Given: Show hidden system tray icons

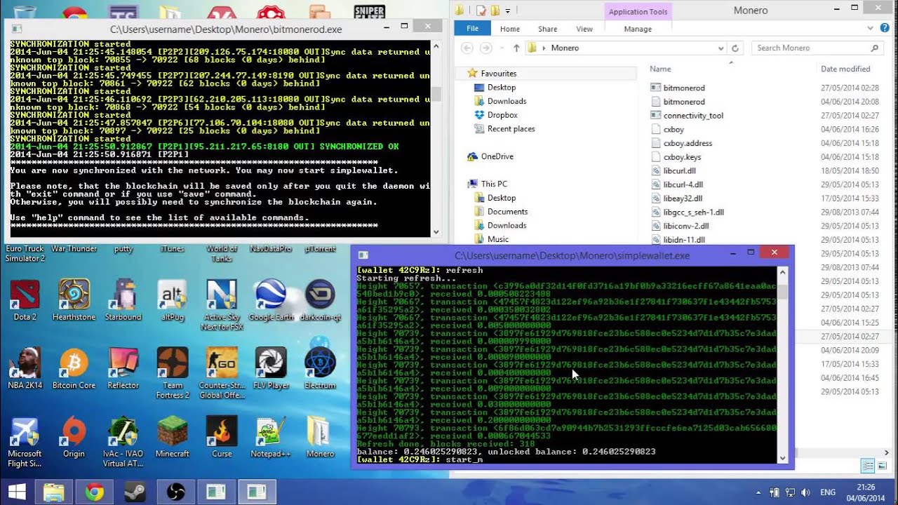Looking at the screenshot, I should (759, 492).
